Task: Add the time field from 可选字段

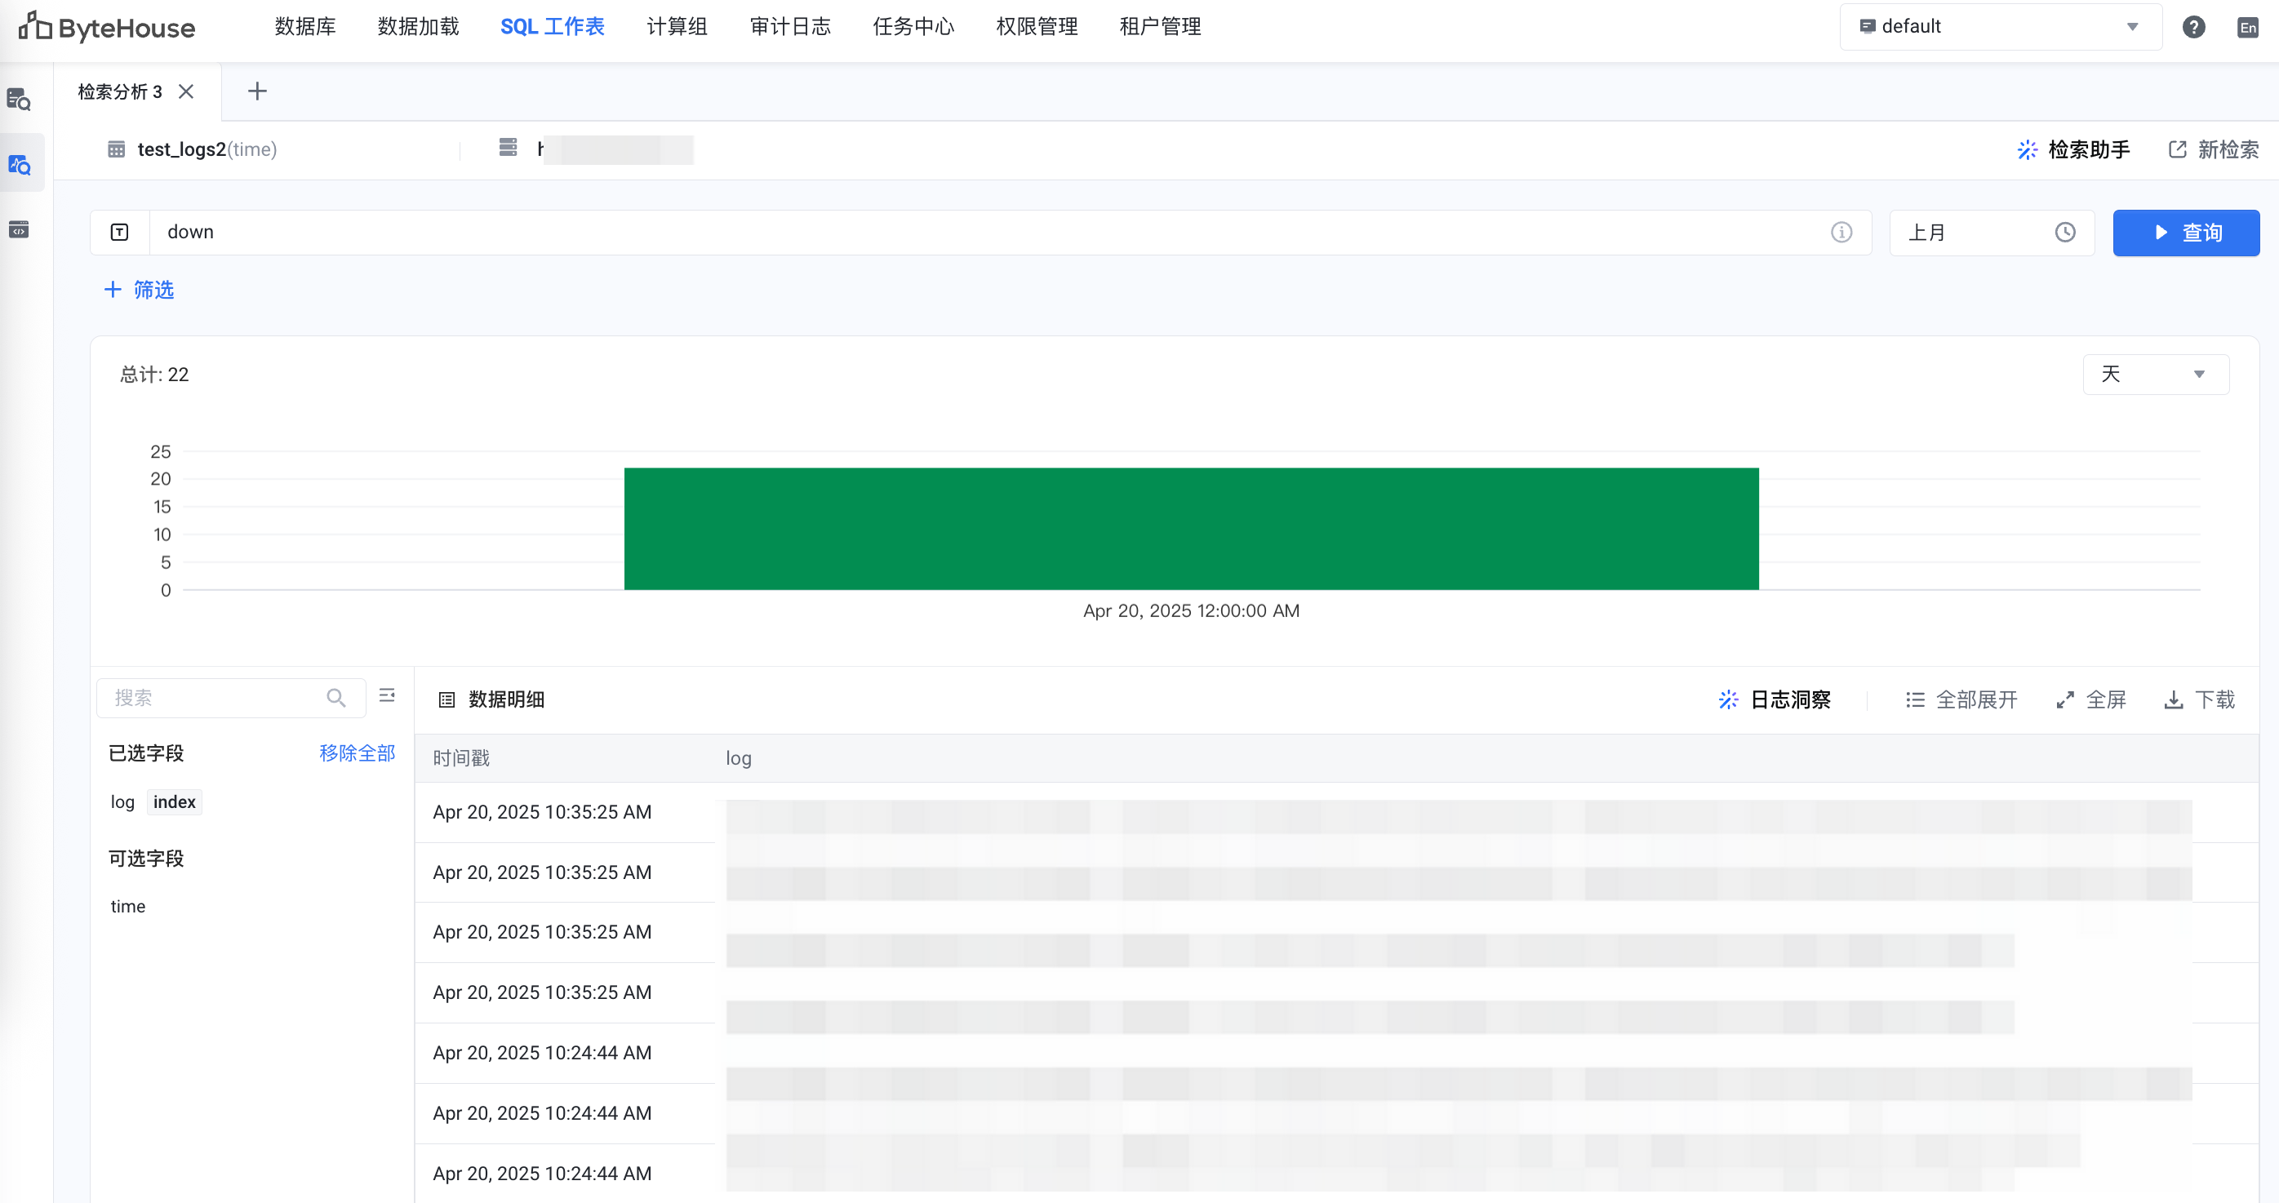Action: pos(127,907)
